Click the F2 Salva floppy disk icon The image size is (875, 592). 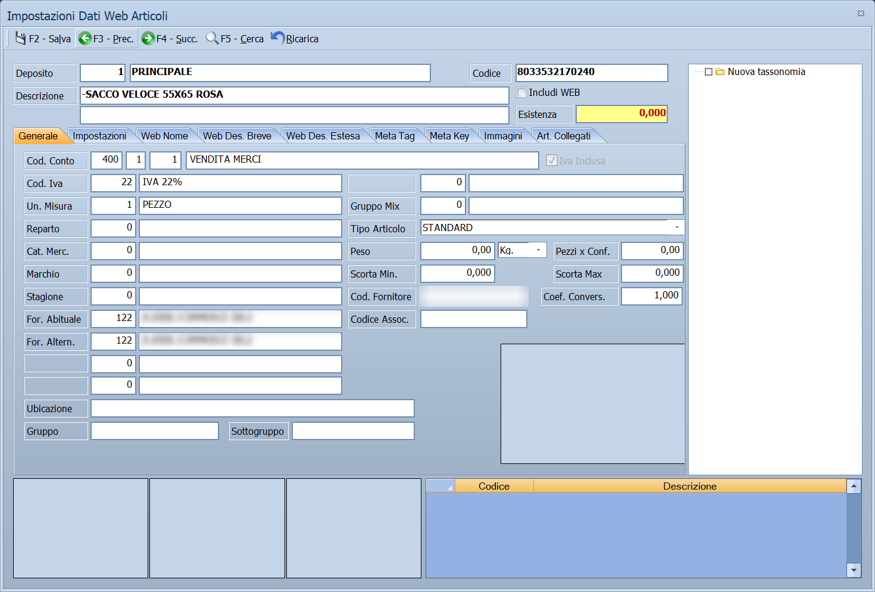pyautogui.click(x=20, y=38)
